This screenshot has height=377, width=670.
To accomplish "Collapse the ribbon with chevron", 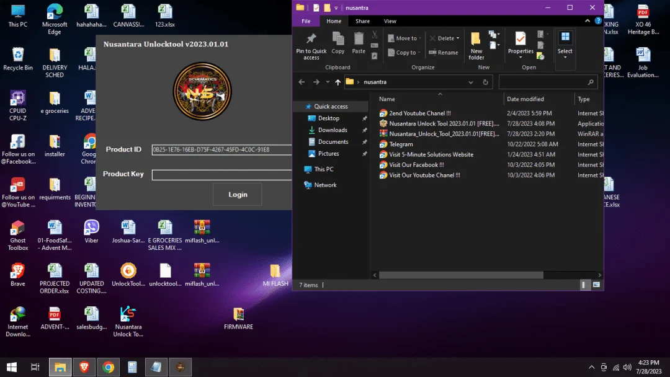I will (587, 21).
